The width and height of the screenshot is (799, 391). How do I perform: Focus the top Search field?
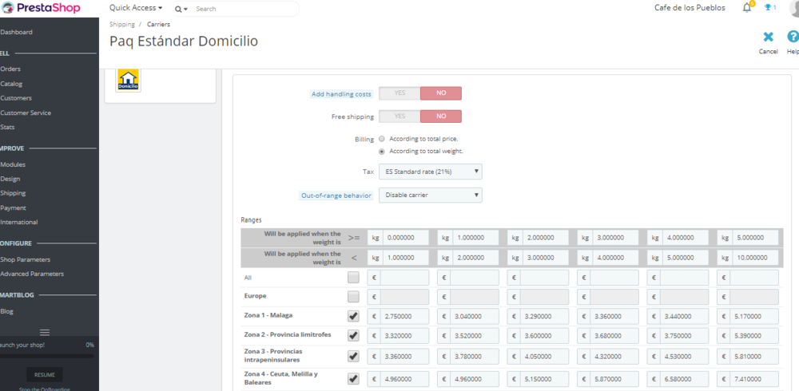(x=245, y=9)
